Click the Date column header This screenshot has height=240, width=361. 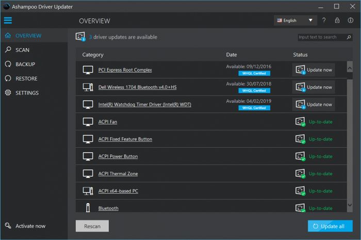232,55
